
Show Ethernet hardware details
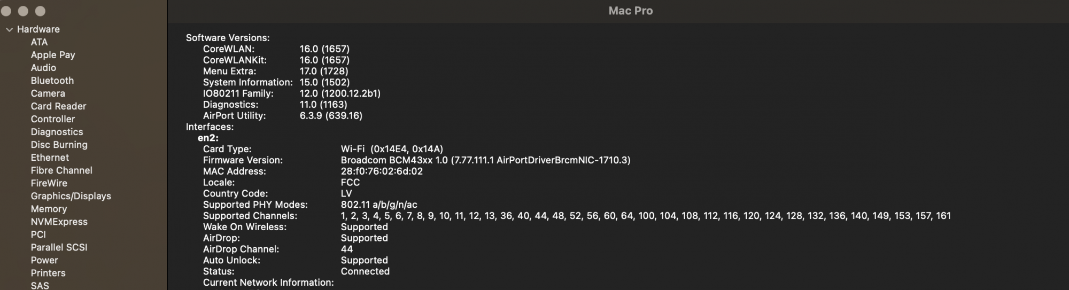[50, 158]
